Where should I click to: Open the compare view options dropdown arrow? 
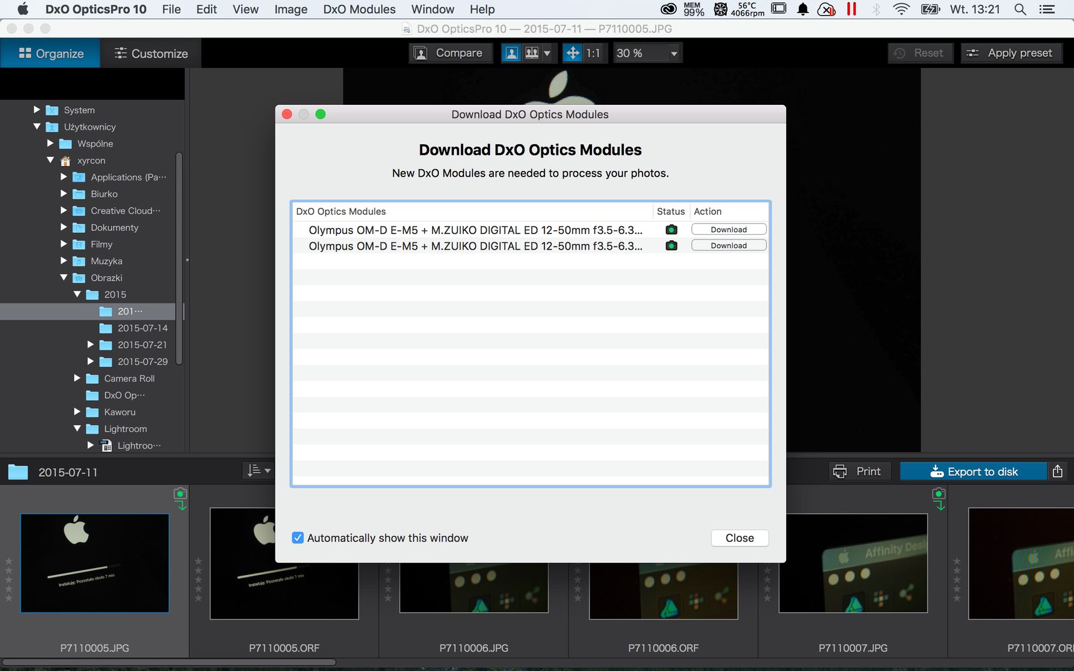(547, 53)
